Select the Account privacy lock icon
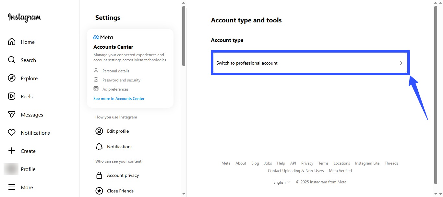The width and height of the screenshot is (443, 197). 99,175
